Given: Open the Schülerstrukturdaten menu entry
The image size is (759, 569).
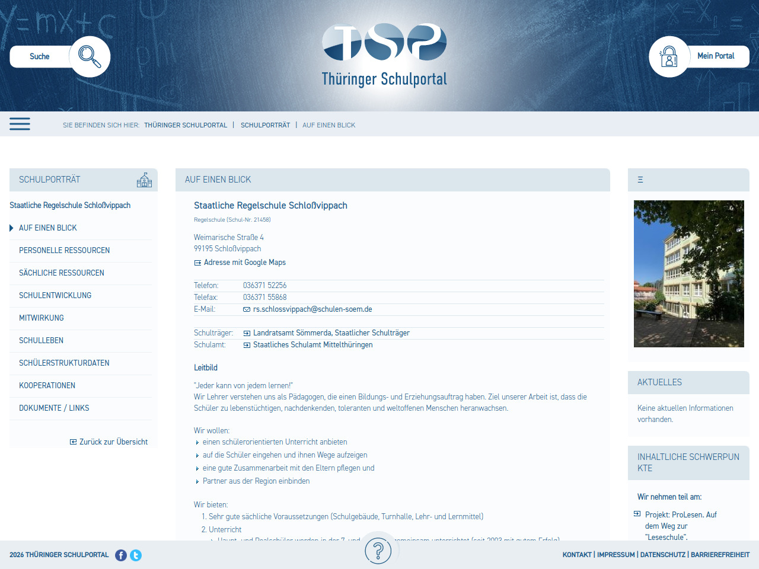Looking at the screenshot, I should [x=64, y=363].
